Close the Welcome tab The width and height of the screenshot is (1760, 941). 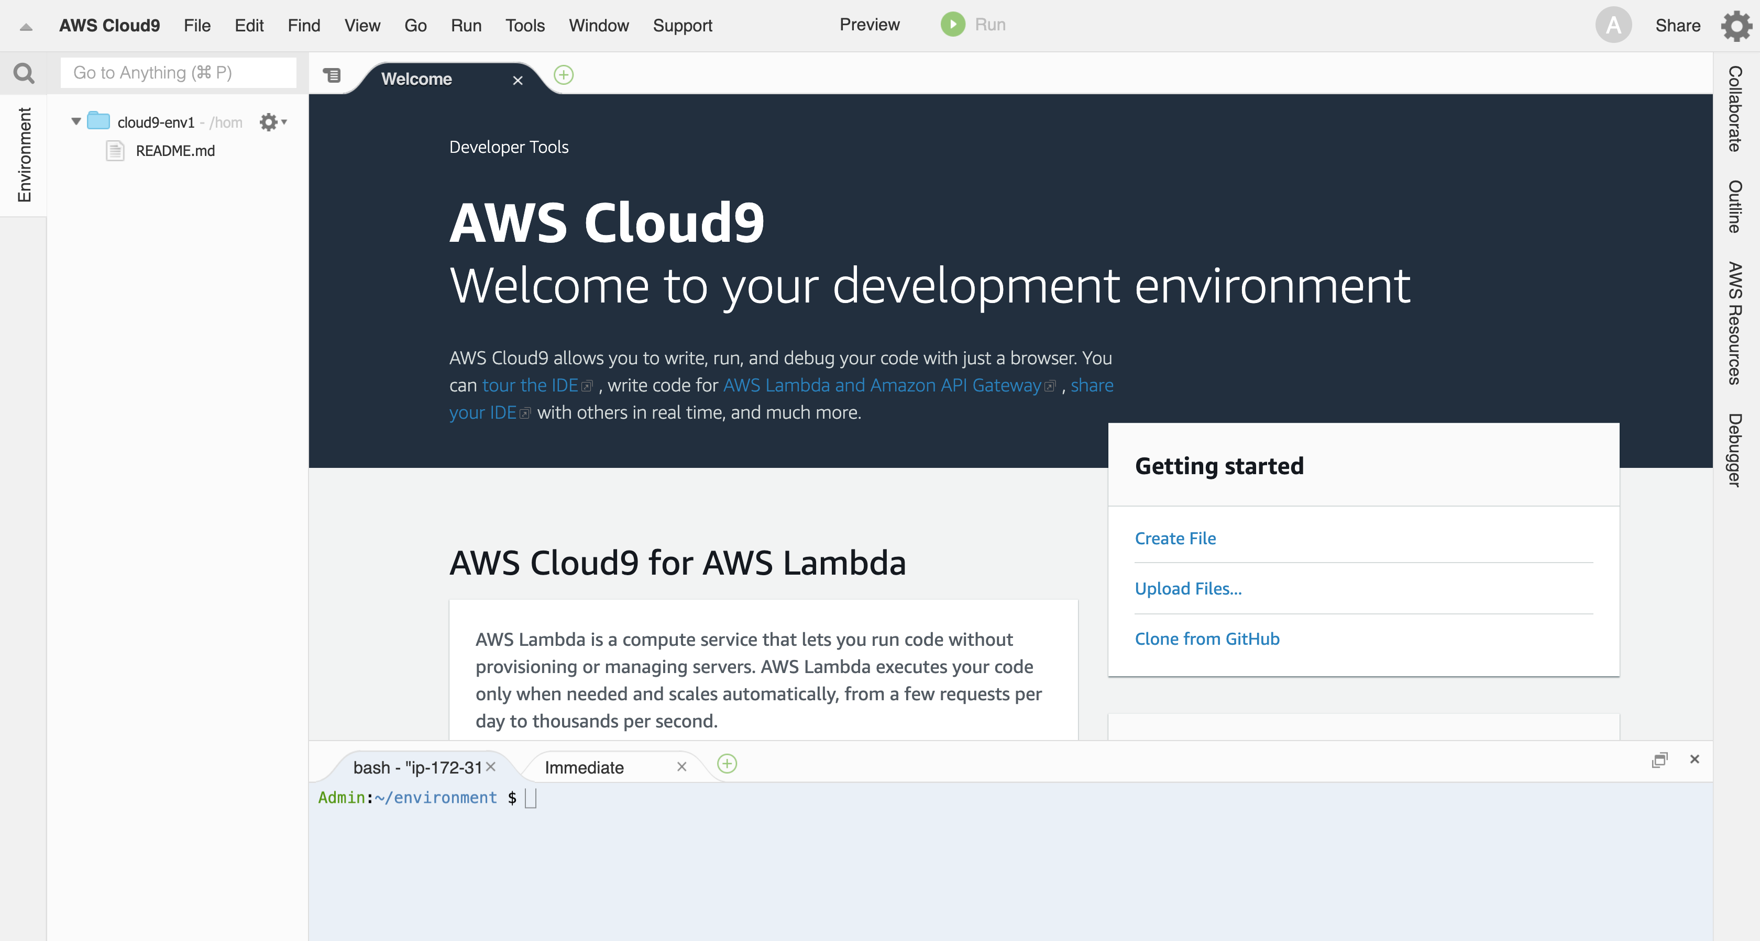coord(518,80)
